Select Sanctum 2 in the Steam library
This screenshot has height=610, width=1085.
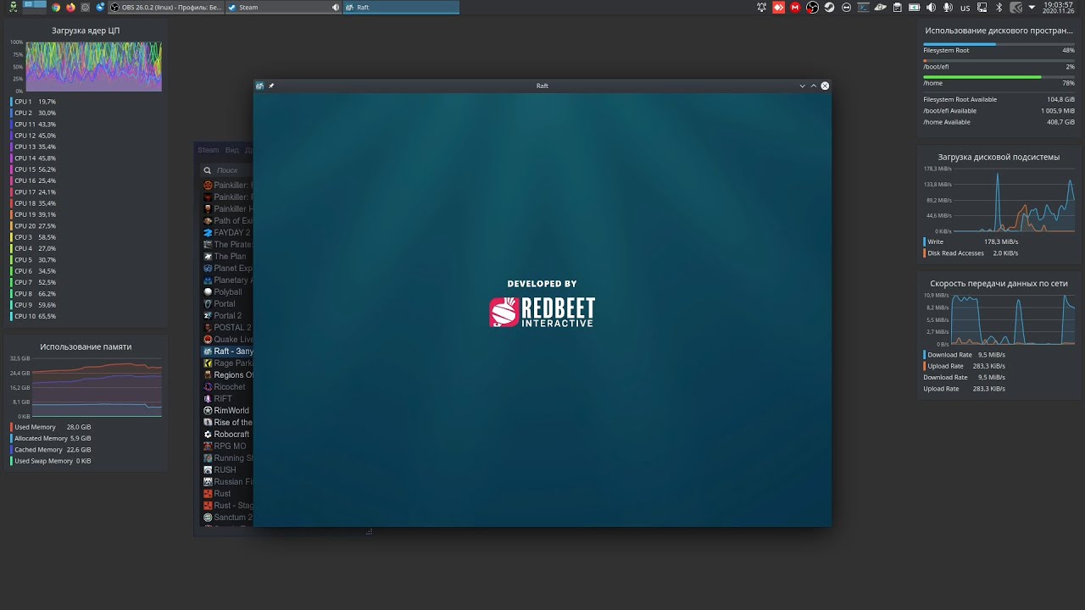(227, 517)
